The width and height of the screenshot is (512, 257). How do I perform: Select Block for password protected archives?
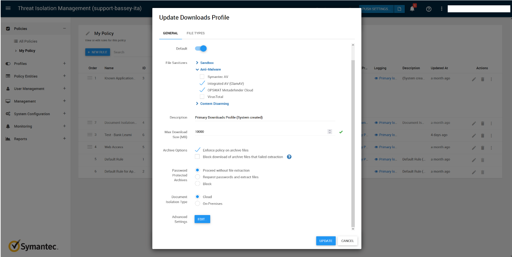tap(198, 184)
